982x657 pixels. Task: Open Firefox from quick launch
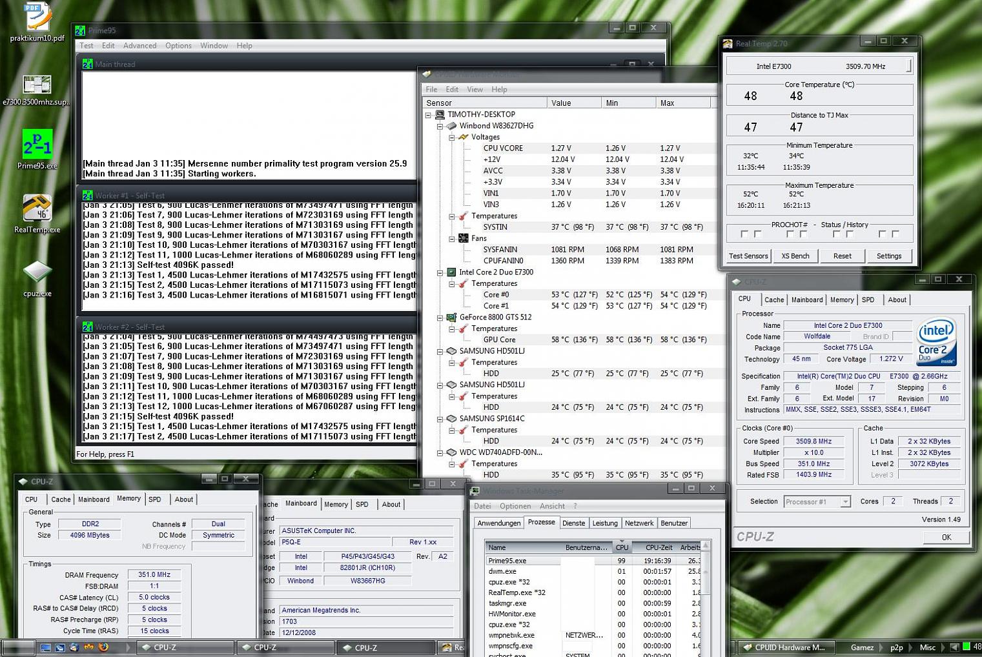(x=103, y=647)
